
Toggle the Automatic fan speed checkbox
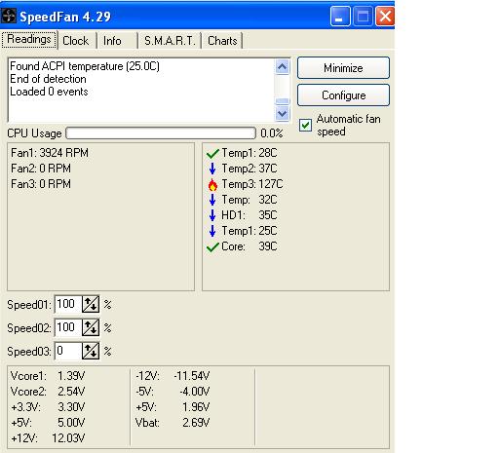click(x=305, y=125)
